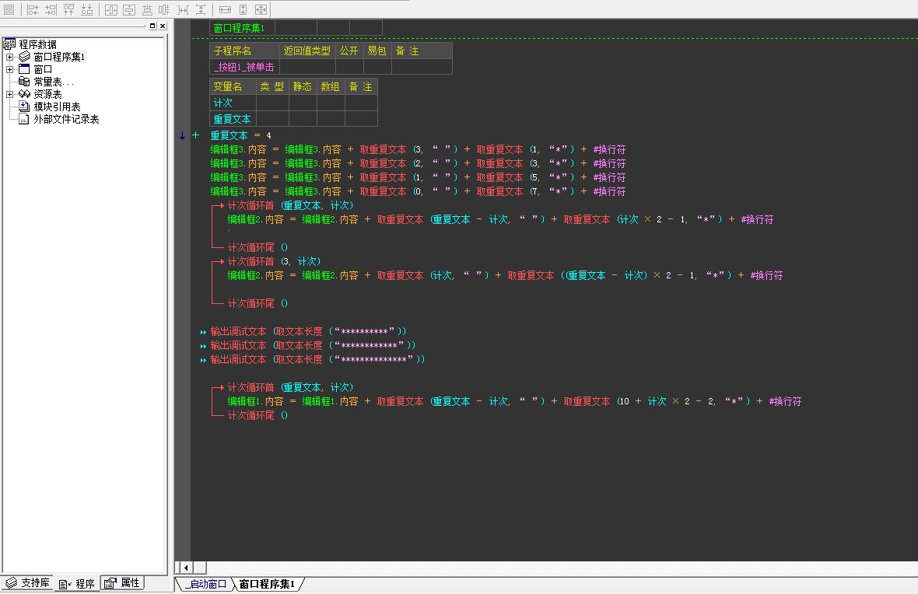The height and width of the screenshot is (594, 918).
Task: Click the first 计次循环首 (重复文本, 计次) line
Action: pos(290,206)
